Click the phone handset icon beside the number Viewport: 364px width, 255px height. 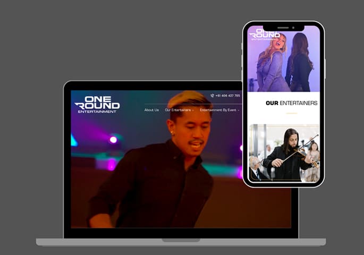[x=212, y=96]
